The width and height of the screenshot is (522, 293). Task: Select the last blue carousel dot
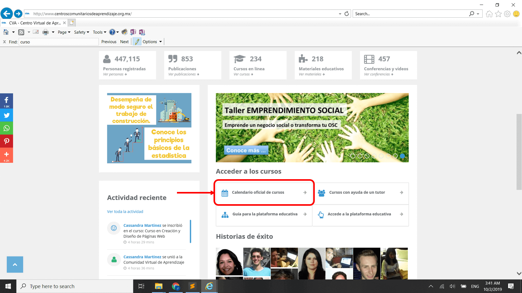(x=402, y=156)
